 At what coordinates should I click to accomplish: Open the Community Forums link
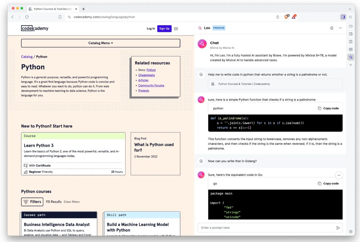[x=151, y=85]
